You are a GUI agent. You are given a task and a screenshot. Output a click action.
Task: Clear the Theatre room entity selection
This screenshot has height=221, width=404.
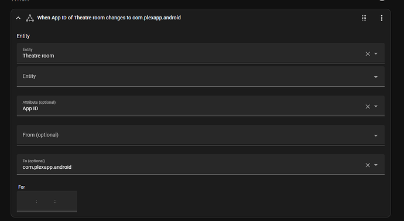click(x=368, y=54)
